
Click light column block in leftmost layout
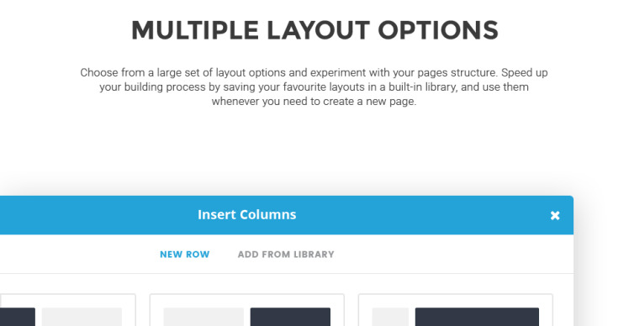[82, 317]
